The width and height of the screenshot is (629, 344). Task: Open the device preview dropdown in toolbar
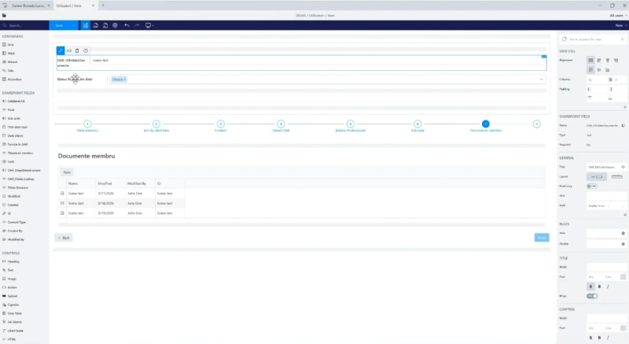pyautogui.click(x=149, y=25)
